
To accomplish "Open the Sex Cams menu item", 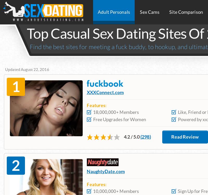I will 149,12.
